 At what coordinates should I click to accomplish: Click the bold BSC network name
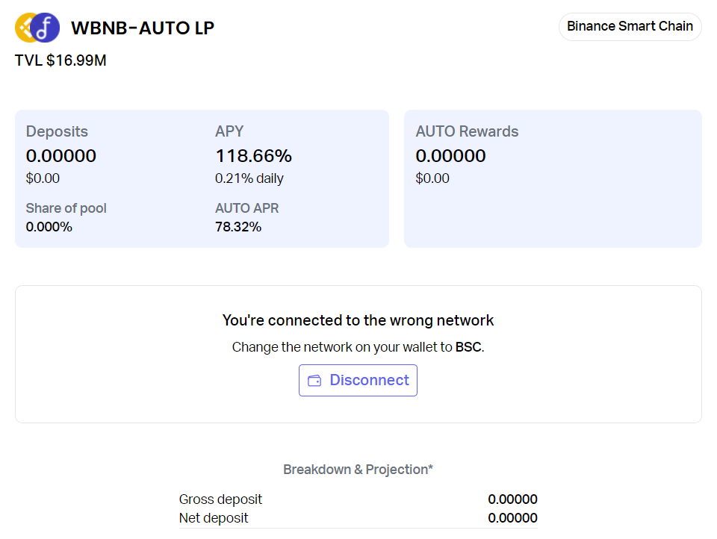[x=468, y=347]
